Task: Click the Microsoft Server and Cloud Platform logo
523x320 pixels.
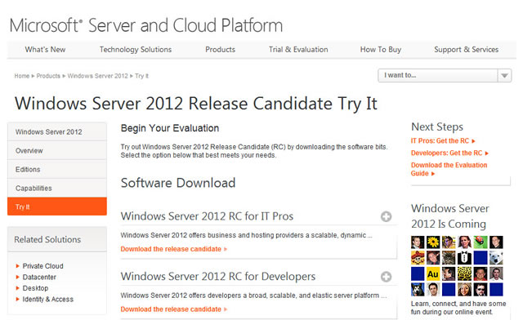Action: coord(146,25)
